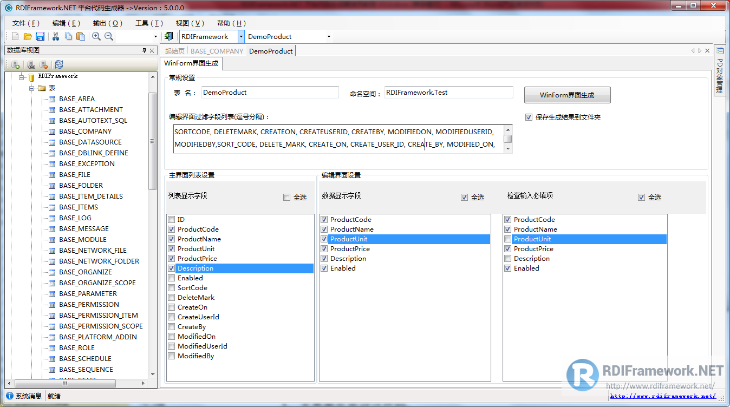Open a file using the Open toolbar icon
The height and width of the screenshot is (407, 730).
point(28,36)
